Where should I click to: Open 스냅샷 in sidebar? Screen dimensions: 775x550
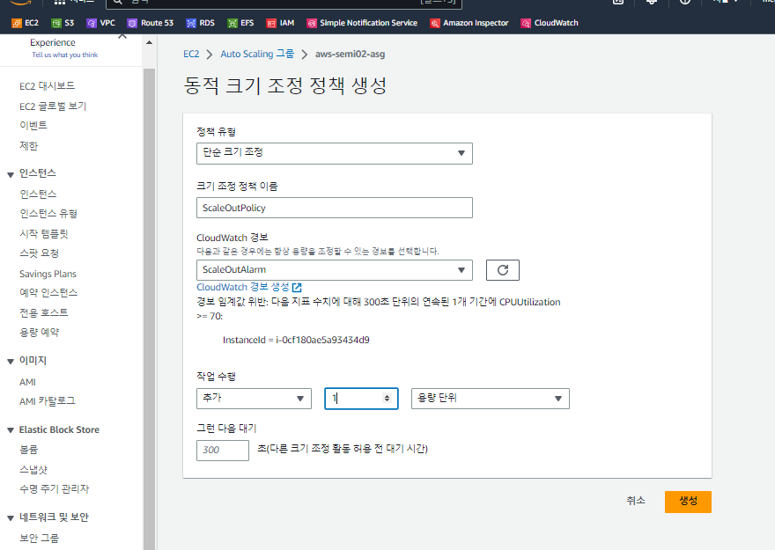pyautogui.click(x=33, y=470)
